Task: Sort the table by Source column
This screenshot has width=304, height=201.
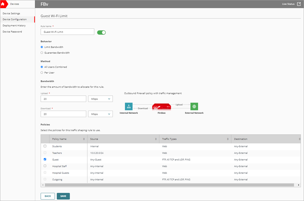Action: [156, 139]
